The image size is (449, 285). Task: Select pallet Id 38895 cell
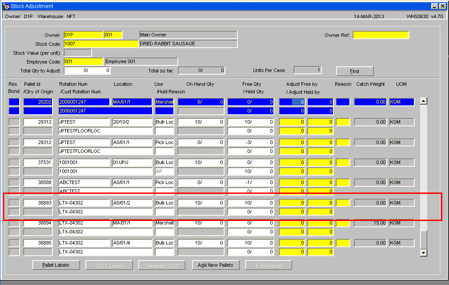38,243
